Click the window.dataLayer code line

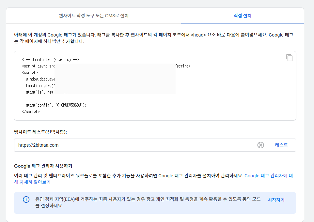pyautogui.click(x=40, y=79)
